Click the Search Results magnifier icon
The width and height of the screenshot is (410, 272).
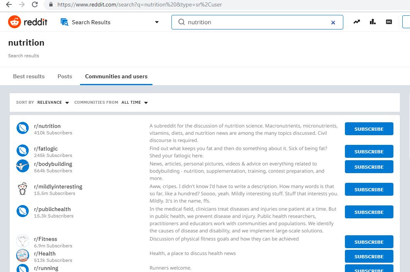[x=64, y=22]
